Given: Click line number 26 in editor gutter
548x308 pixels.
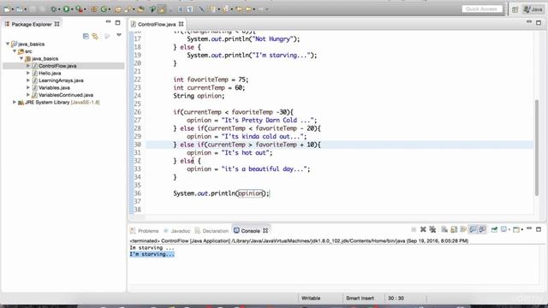Looking at the screenshot, I should pyautogui.click(x=137, y=112).
